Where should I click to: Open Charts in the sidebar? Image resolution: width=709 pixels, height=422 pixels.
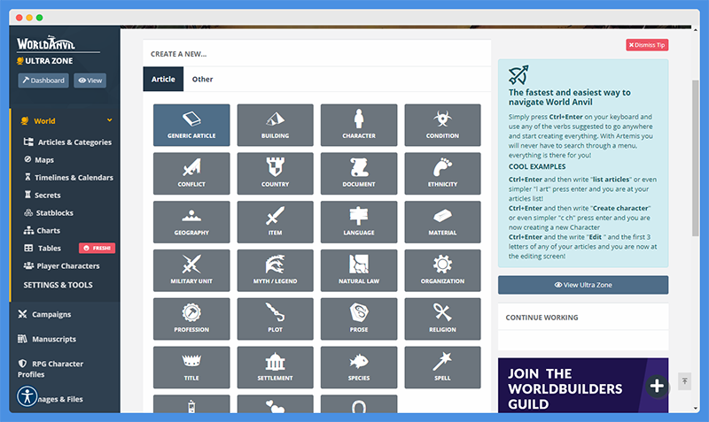point(42,230)
